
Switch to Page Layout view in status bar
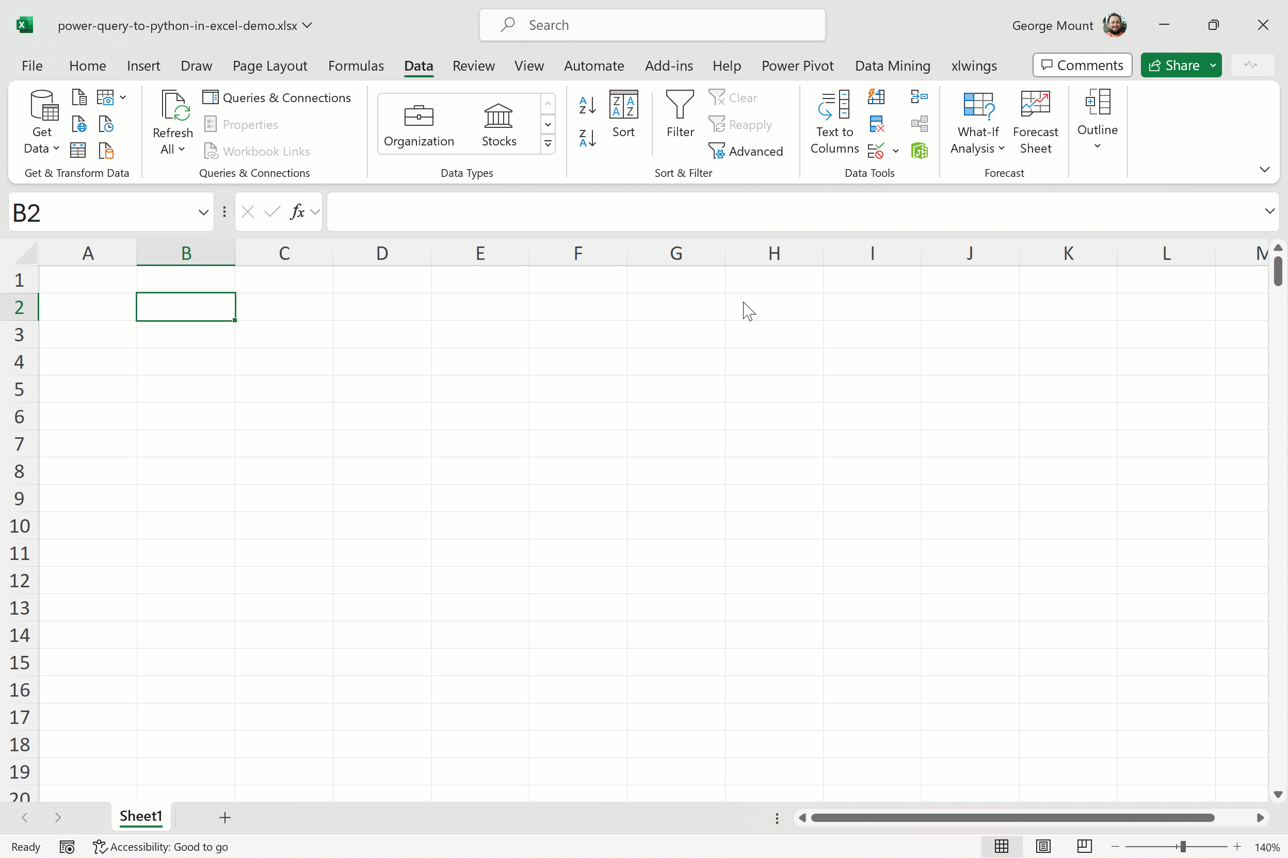pyautogui.click(x=1043, y=847)
